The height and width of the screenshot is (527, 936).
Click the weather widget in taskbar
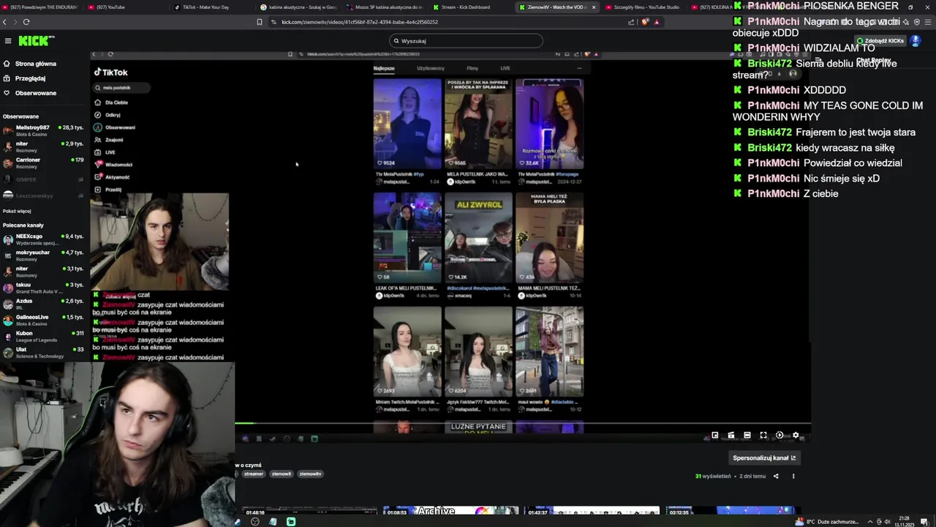[828, 522]
